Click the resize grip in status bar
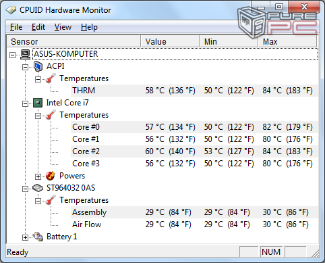Screen dimensions: 325x263 [x=316, y=254]
